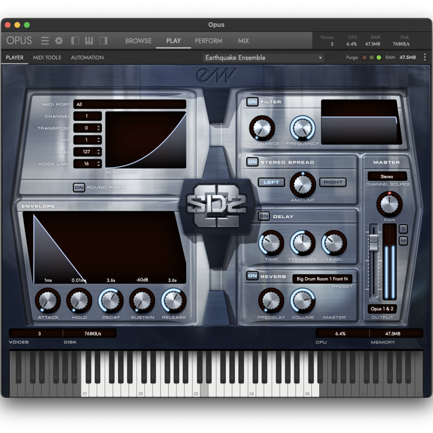Click the filter response graph display

click(x=362, y=122)
